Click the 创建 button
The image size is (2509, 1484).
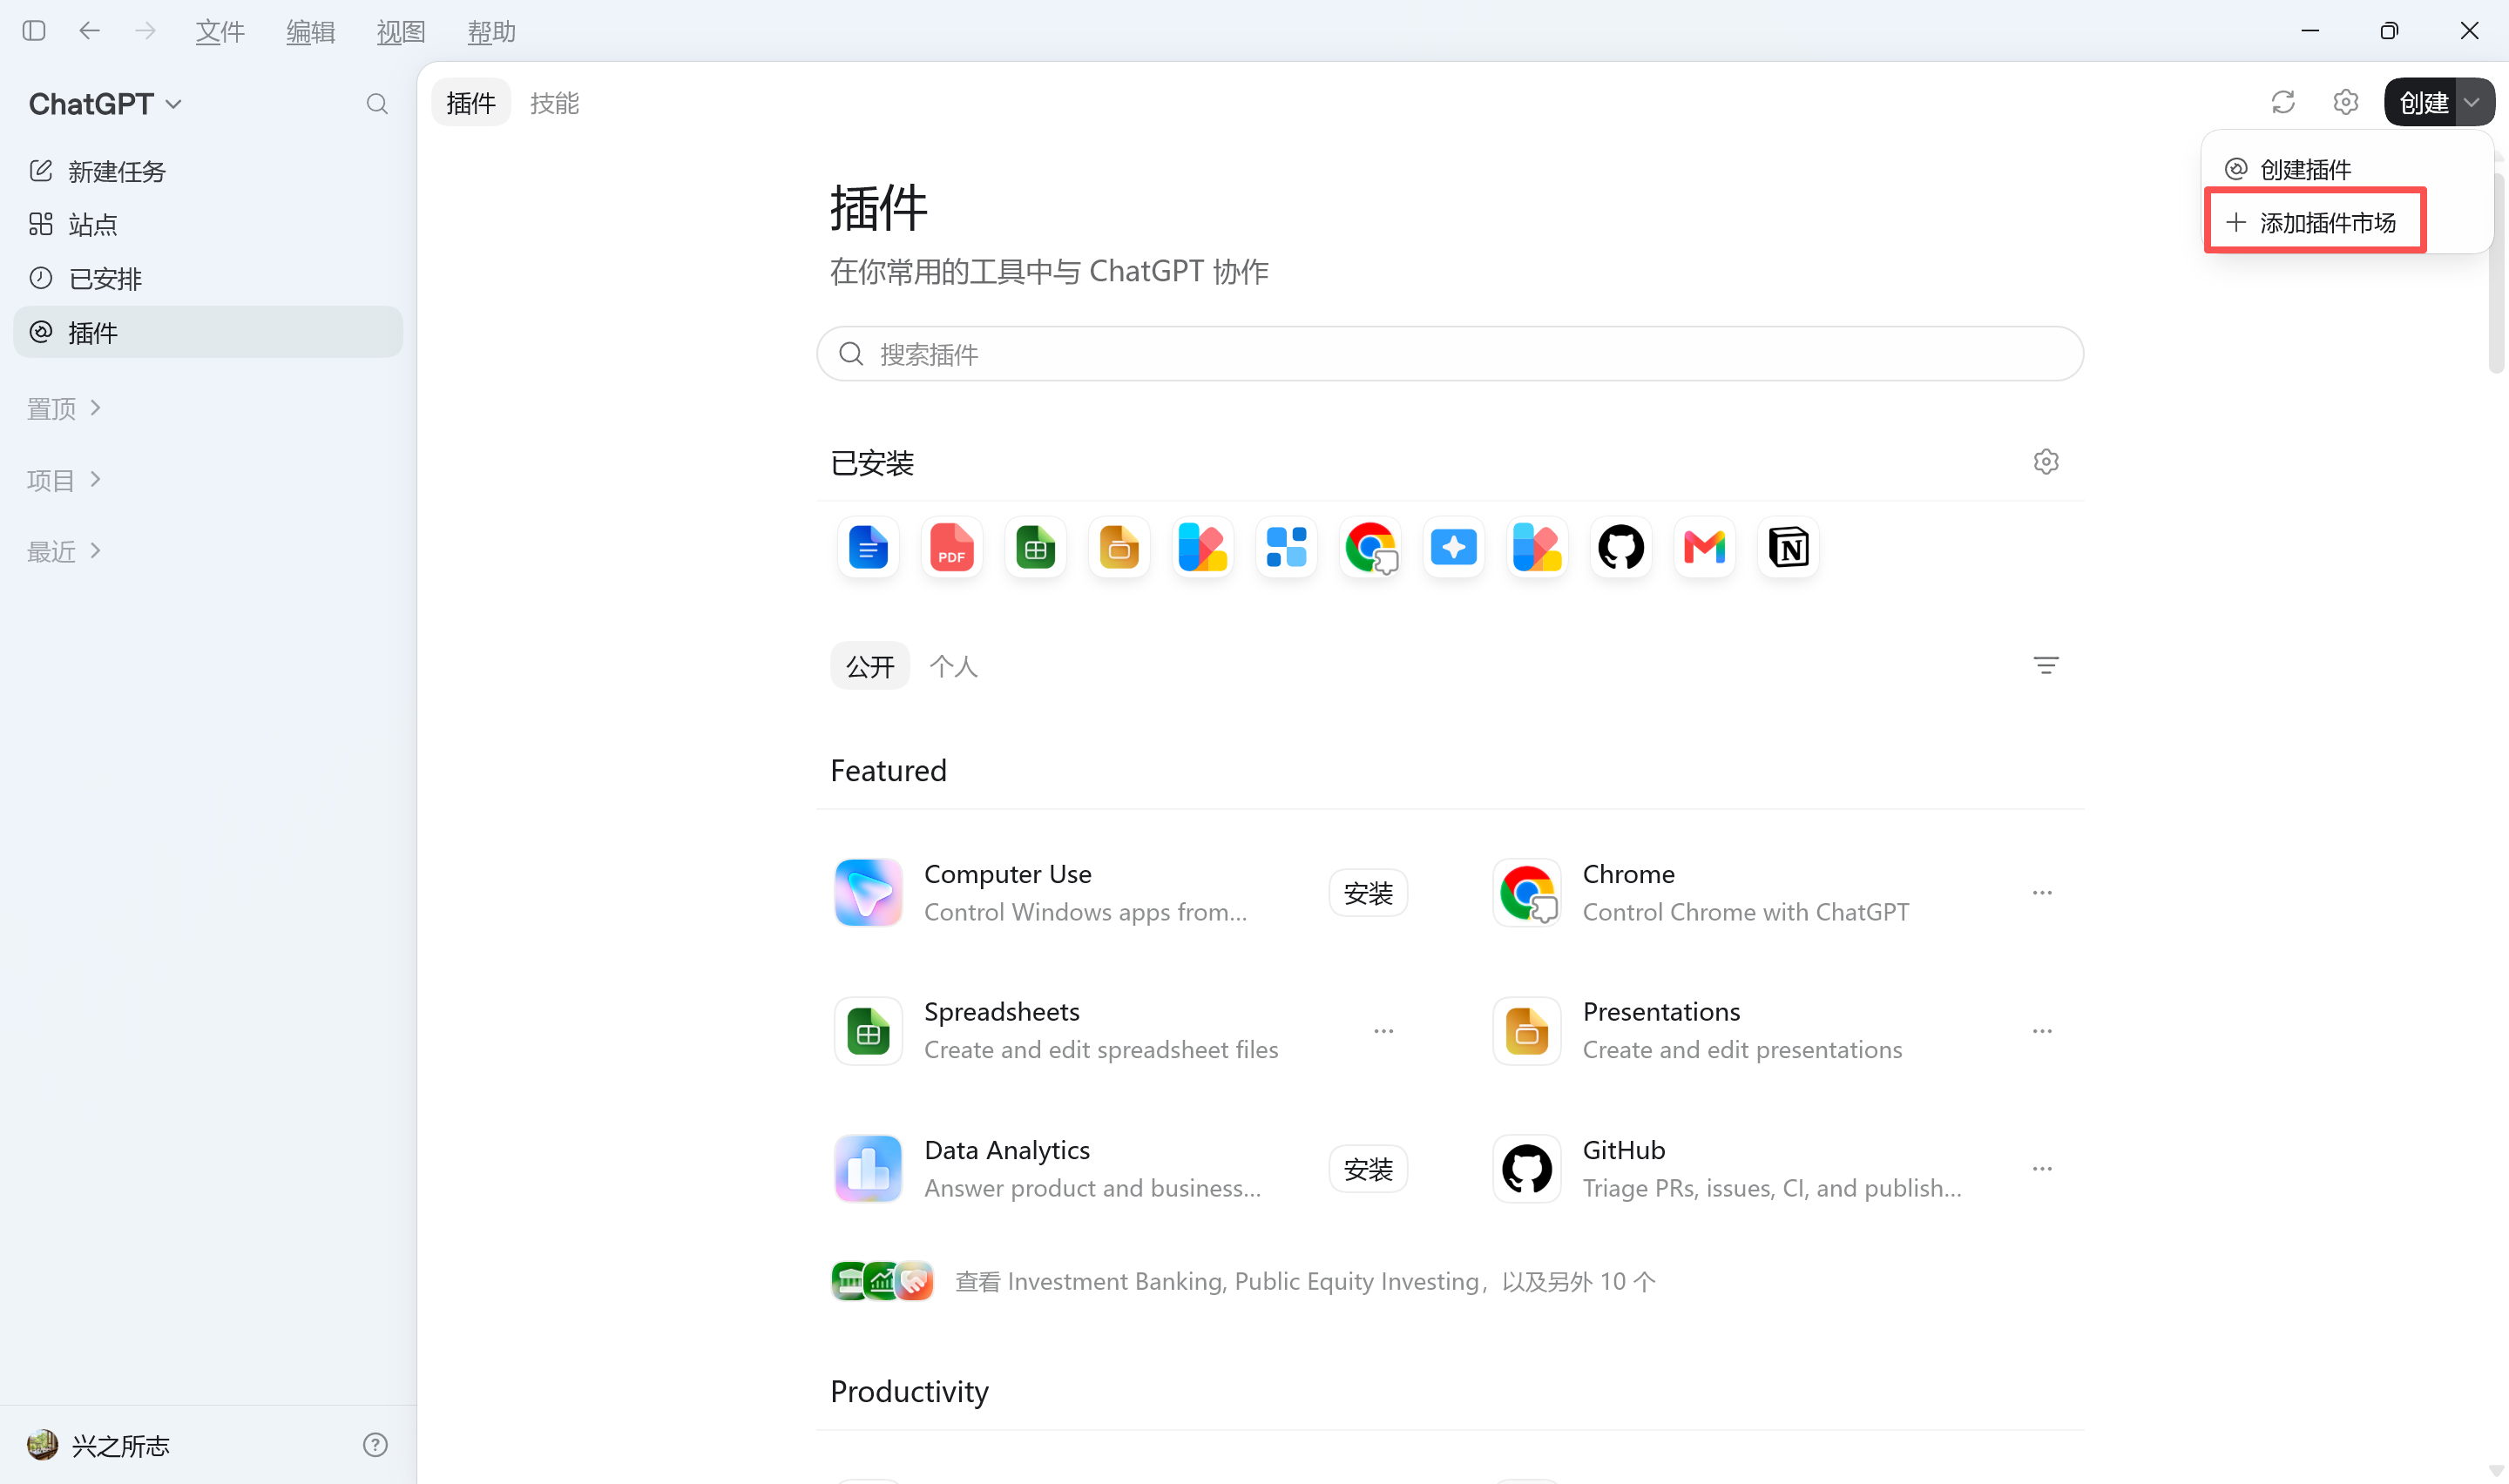point(2421,102)
